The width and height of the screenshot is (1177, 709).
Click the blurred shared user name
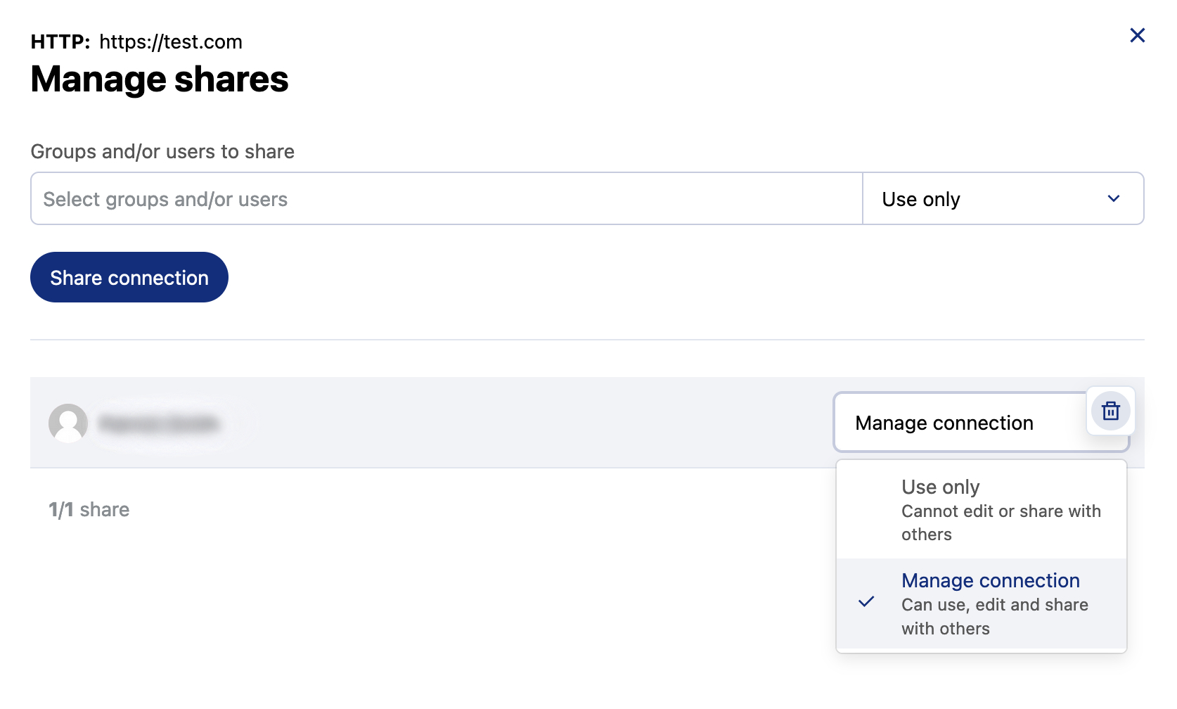click(159, 423)
